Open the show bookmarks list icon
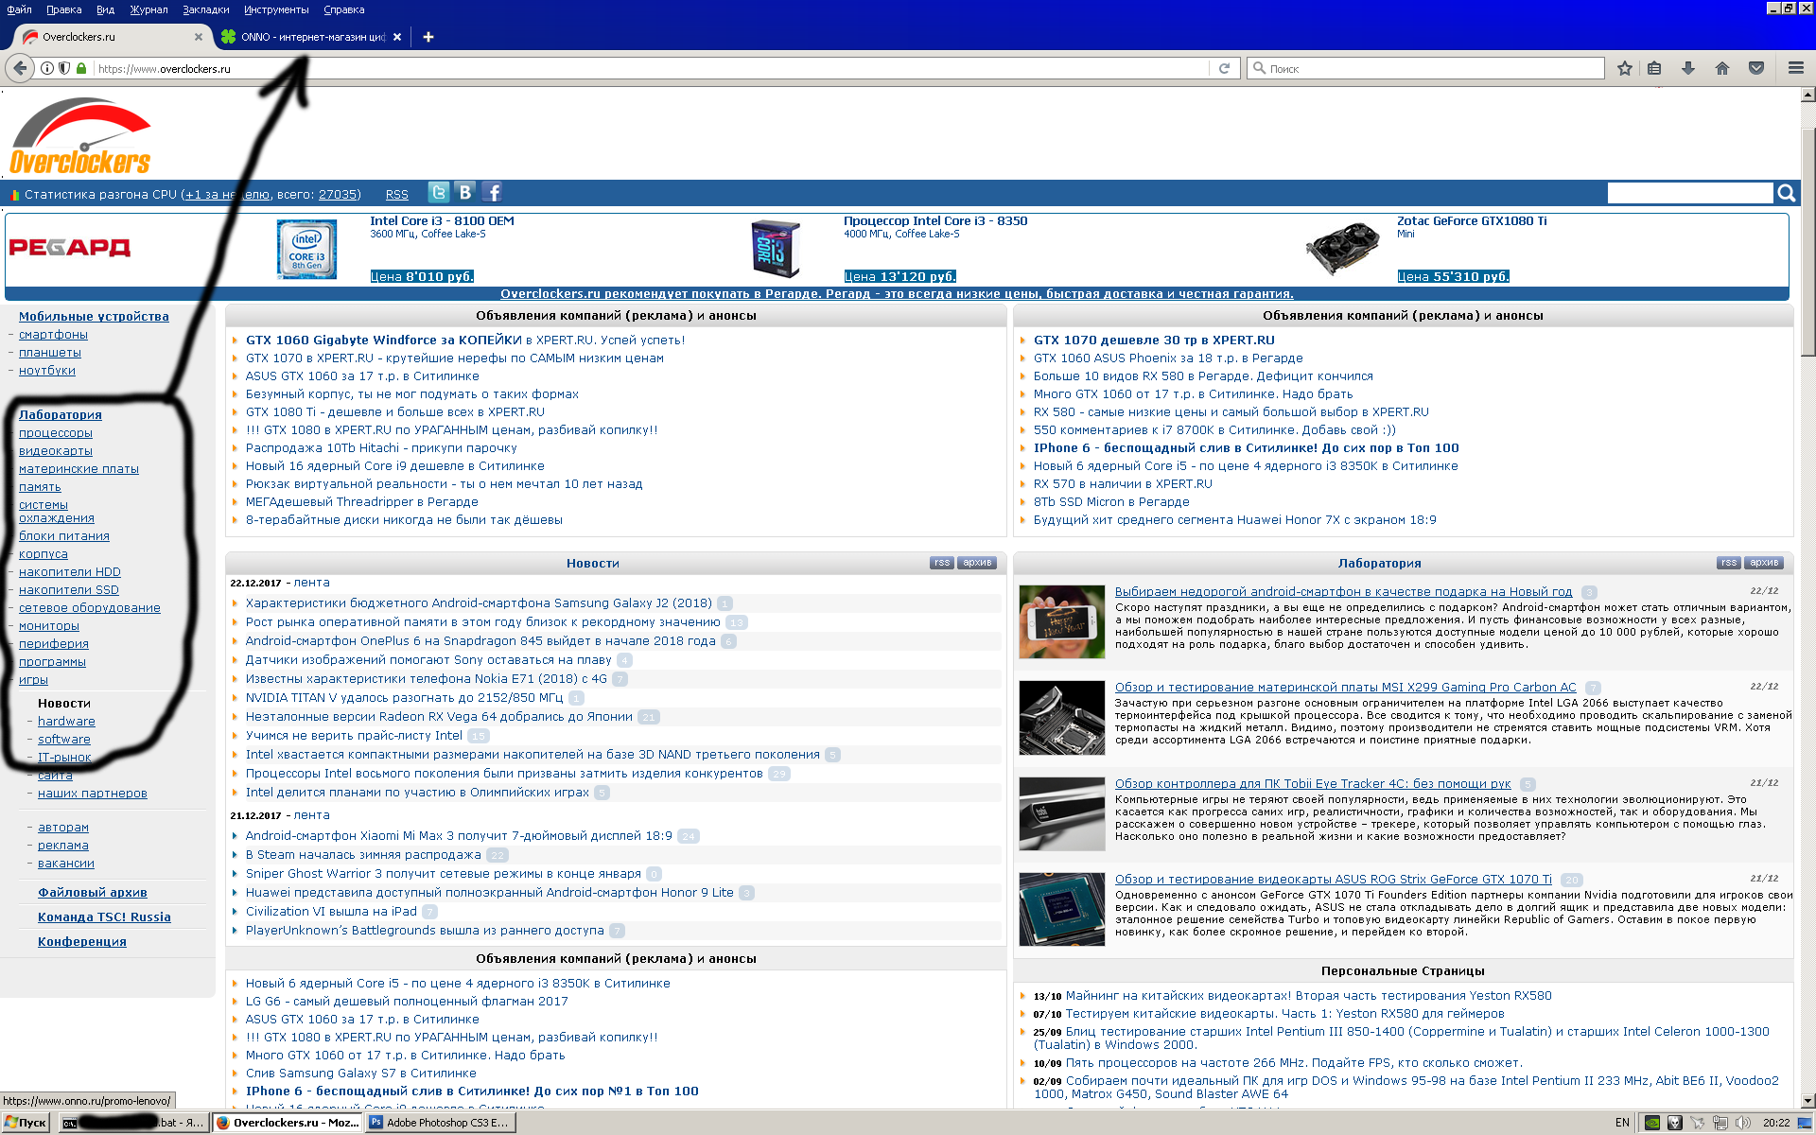The image size is (1816, 1135). pos(1654,68)
